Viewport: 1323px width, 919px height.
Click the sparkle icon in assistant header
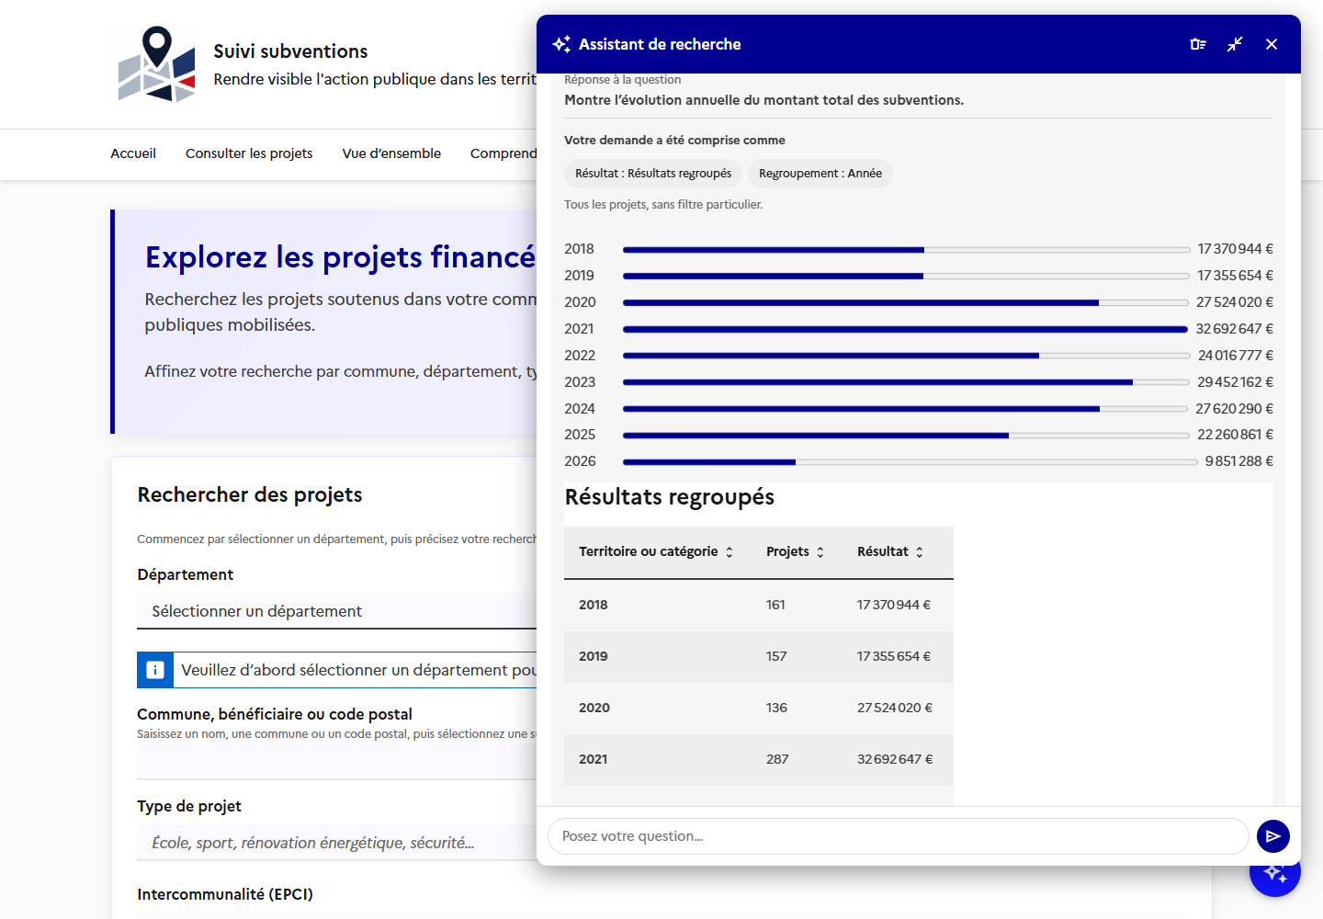pos(561,44)
